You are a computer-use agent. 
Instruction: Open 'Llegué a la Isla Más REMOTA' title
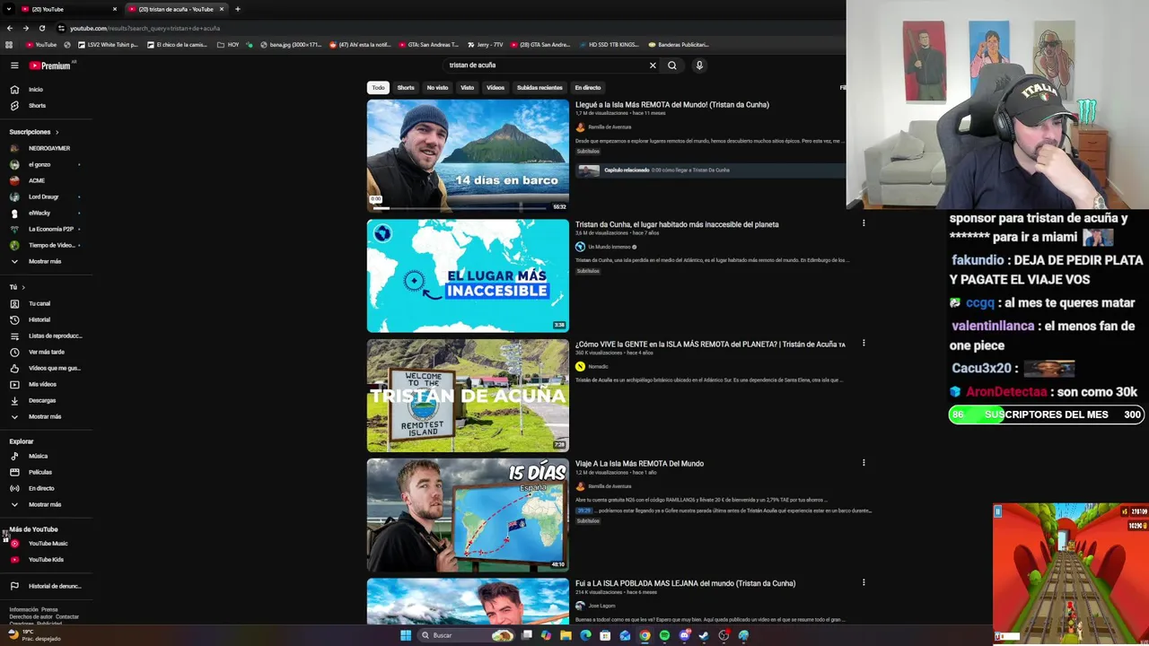pyautogui.click(x=671, y=105)
